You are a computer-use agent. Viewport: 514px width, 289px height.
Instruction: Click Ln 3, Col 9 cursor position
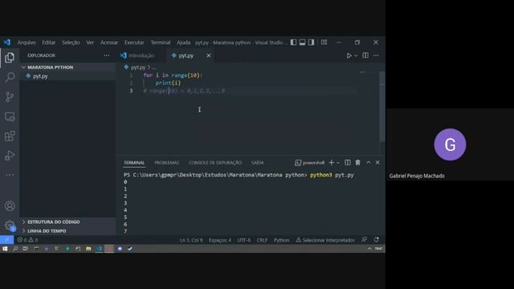point(191,240)
